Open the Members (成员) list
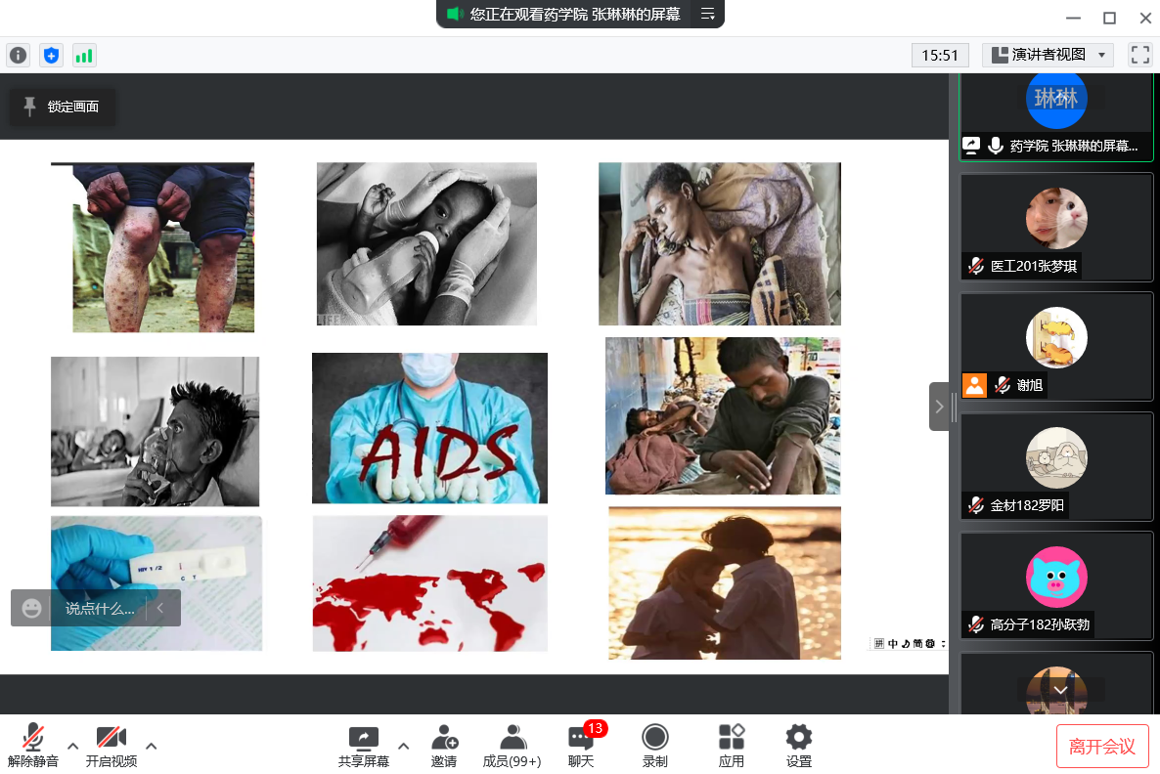The height and width of the screenshot is (774, 1160). click(x=512, y=746)
